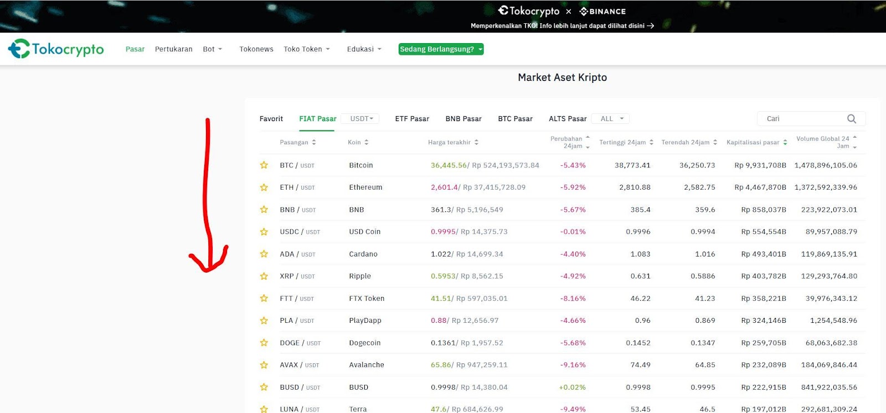Click the TKO info banner link
The height and width of the screenshot is (413, 886).
click(562, 25)
